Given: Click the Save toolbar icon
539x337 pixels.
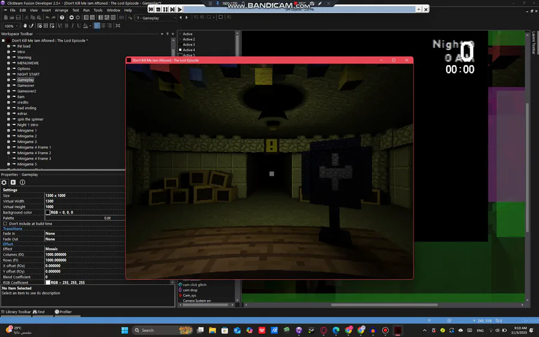Looking at the screenshot, I should 18,17.
